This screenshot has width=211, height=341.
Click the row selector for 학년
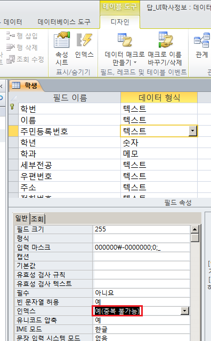(x=13, y=143)
